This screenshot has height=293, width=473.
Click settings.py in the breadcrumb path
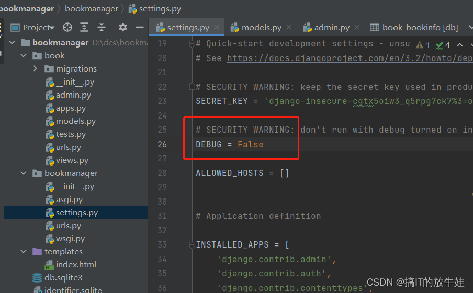pyautogui.click(x=155, y=9)
